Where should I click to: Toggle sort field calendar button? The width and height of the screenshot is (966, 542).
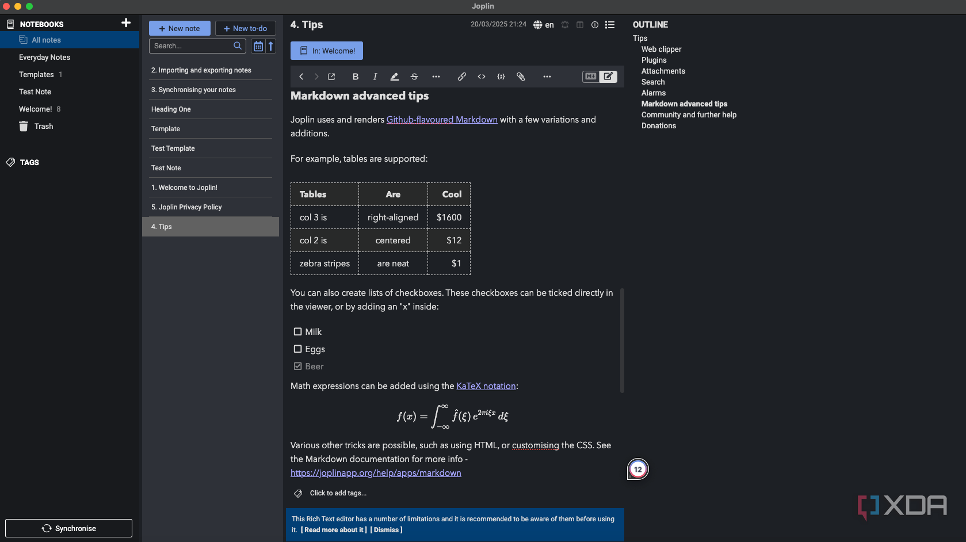click(x=258, y=46)
